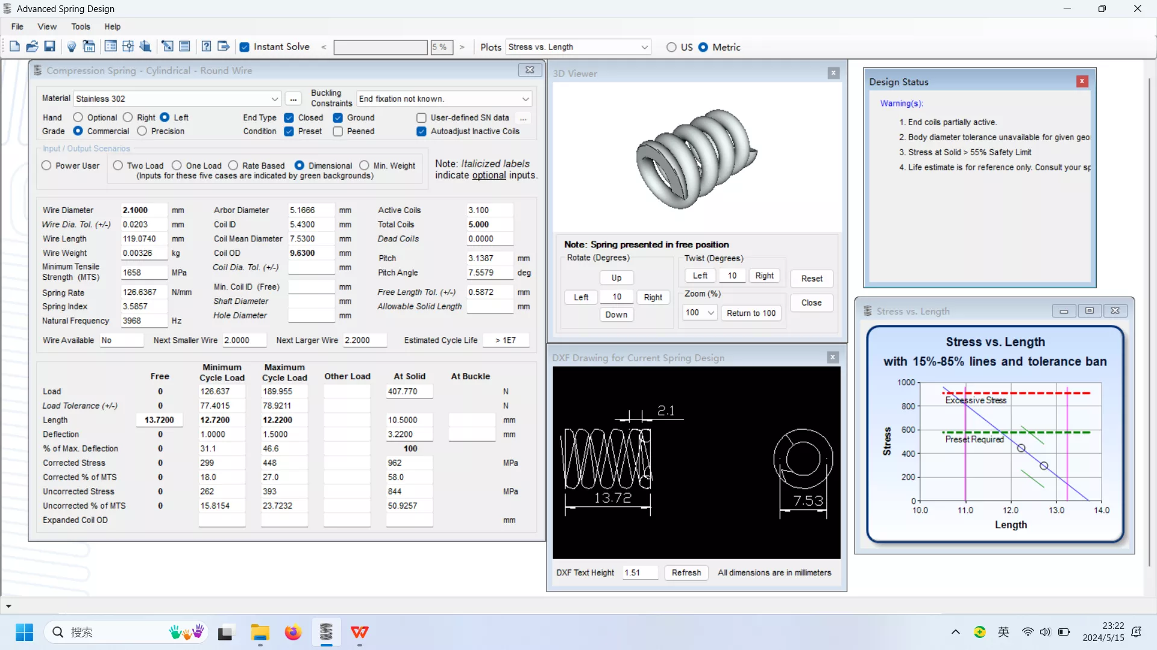Uncheck the Closed end type checkbox
The image size is (1157, 650).
point(289,118)
